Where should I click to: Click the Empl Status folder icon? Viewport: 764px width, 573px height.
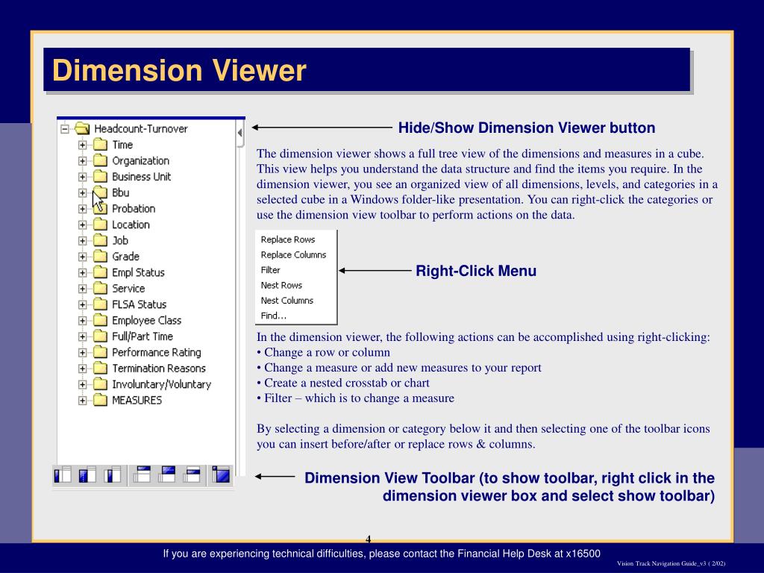point(100,272)
